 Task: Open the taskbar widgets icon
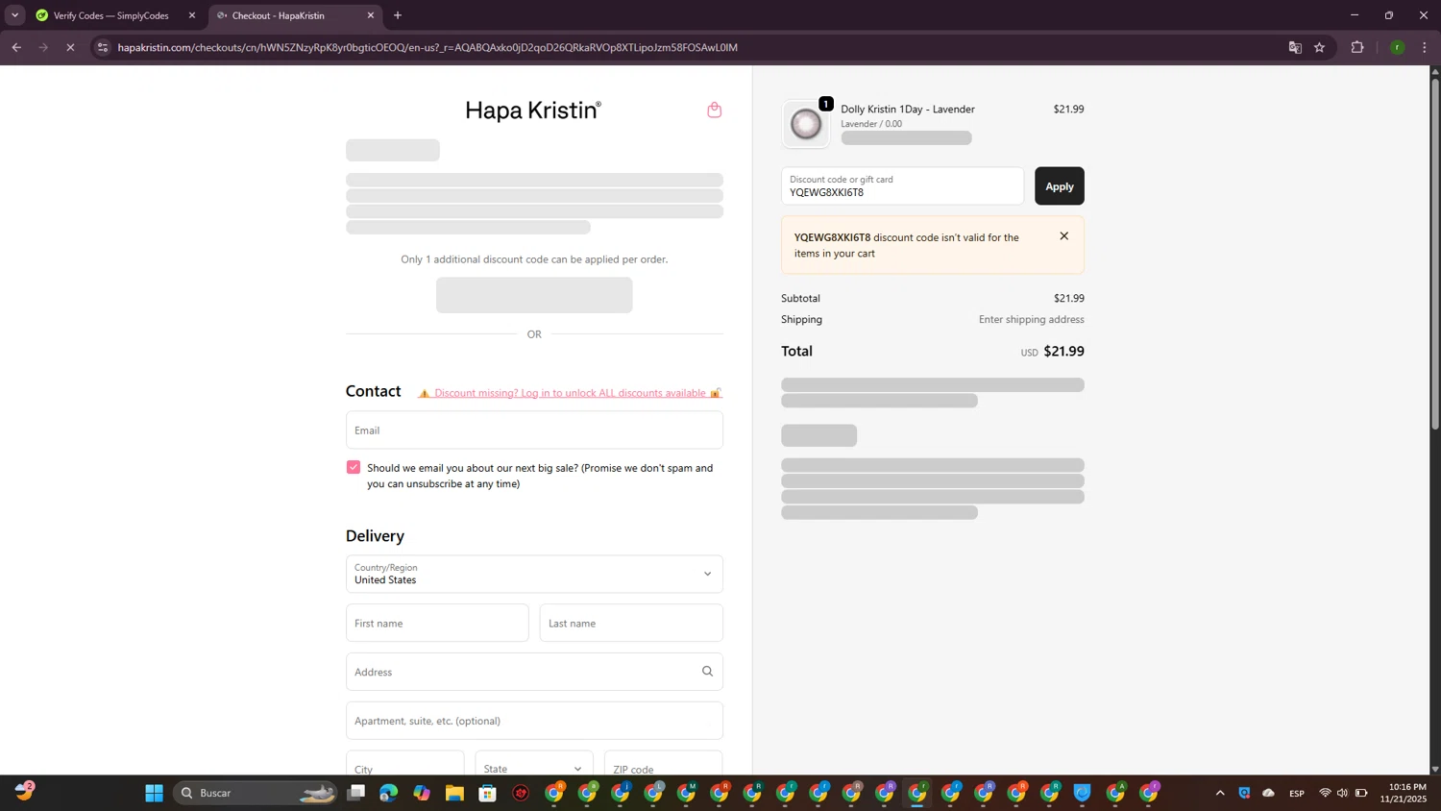pyautogui.click(x=24, y=791)
